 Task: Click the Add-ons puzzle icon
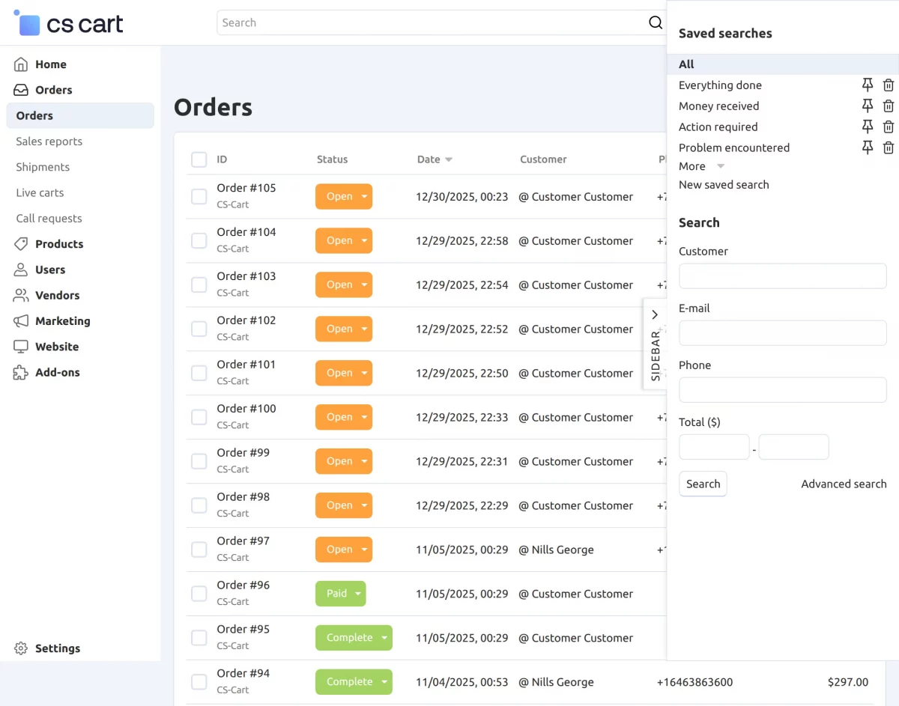point(21,373)
